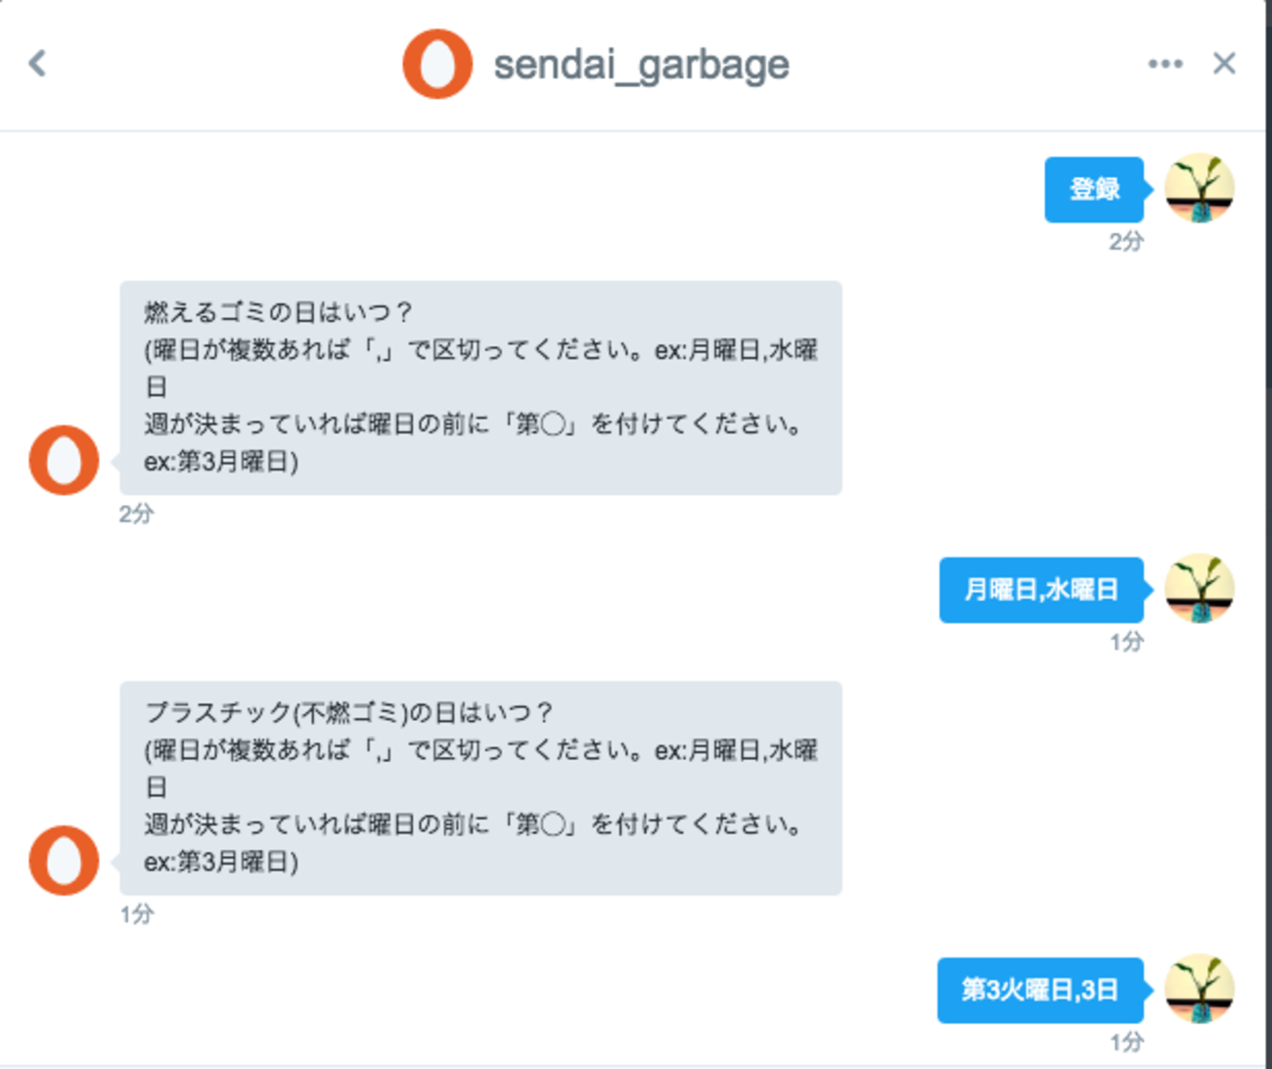The height and width of the screenshot is (1069, 1272).
Task: Click the "2分" timestamp below the 燃えるゴミ message
Action: tap(136, 513)
